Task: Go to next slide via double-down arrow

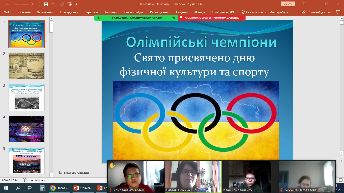Action: 342,161
